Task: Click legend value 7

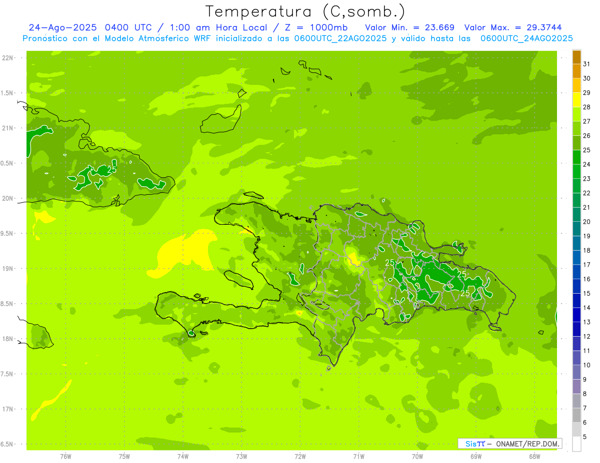Action: click(x=584, y=409)
